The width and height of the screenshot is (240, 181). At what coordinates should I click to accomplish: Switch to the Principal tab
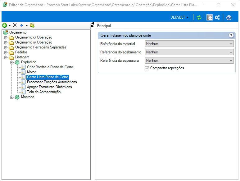pos(104,26)
